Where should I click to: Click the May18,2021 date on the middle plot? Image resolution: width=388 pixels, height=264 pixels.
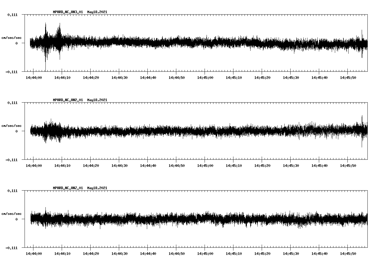point(97,100)
